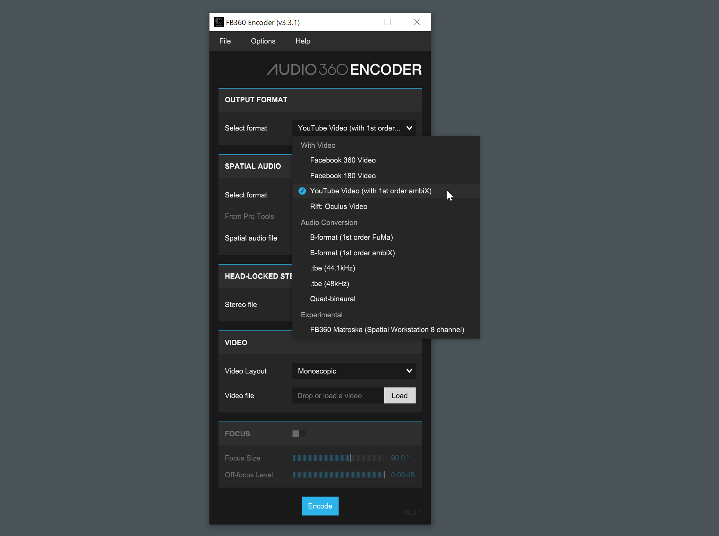Click the Audio Conversion group header

(x=329, y=222)
